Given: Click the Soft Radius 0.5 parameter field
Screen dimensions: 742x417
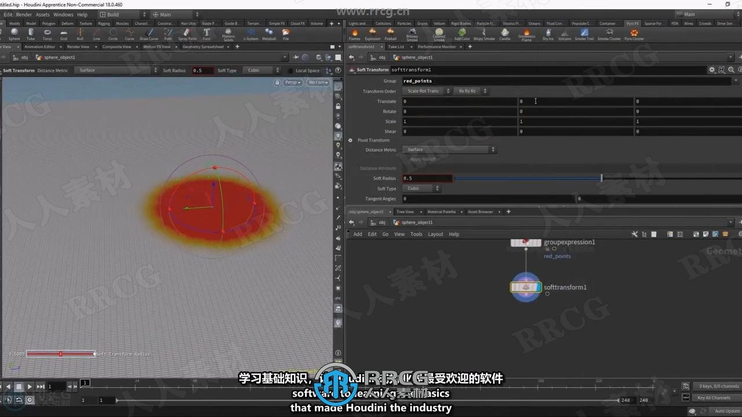Looking at the screenshot, I should pos(427,178).
